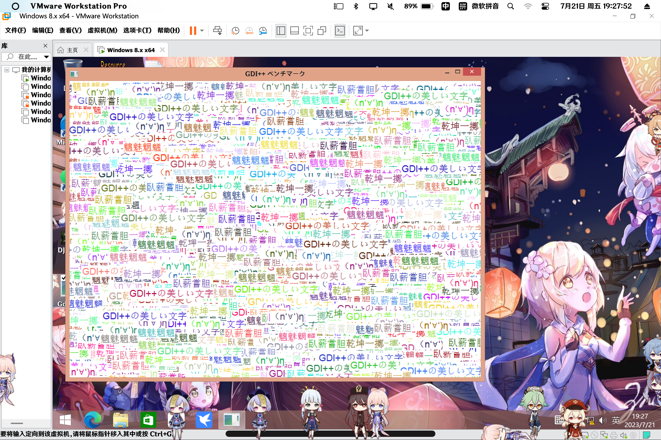661x440 pixels.
Task: Enter full screen mode from toolbar
Action: 308,31
